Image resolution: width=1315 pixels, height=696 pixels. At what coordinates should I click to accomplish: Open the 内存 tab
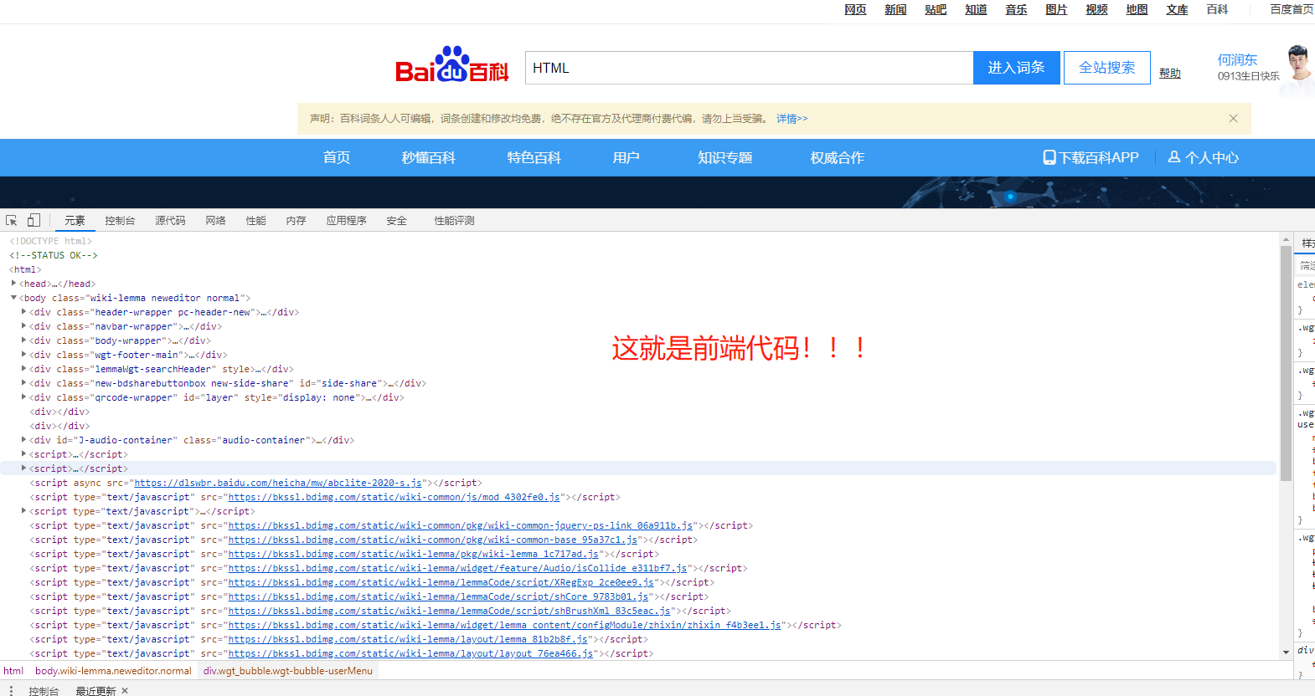point(296,221)
